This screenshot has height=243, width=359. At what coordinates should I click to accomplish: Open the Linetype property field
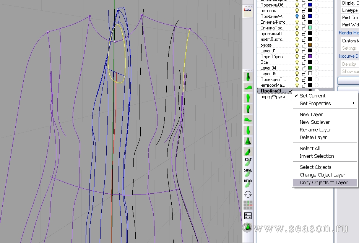pos(350,10)
